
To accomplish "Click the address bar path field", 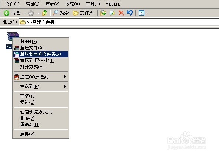I will [119, 22].
